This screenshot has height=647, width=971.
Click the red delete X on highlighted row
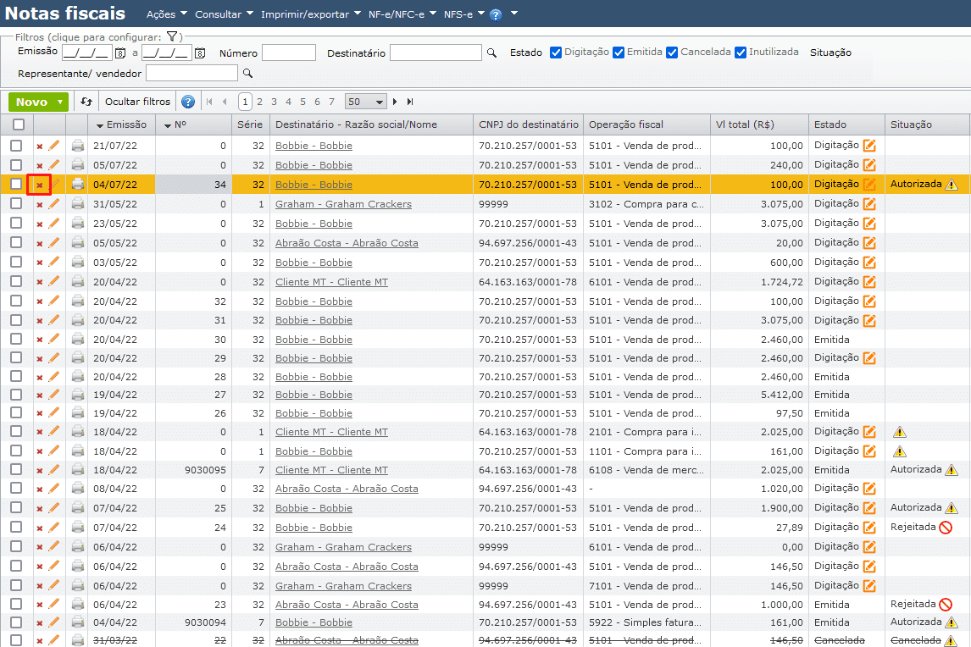pyautogui.click(x=39, y=185)
